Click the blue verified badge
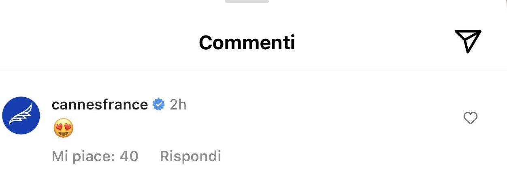This screenshot has width=507, height=185. pyautogui.click(x=158, y=105)
